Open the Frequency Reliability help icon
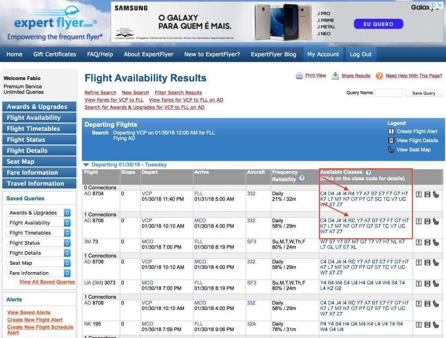The image size is (446, 338). (x=302, y=178)
